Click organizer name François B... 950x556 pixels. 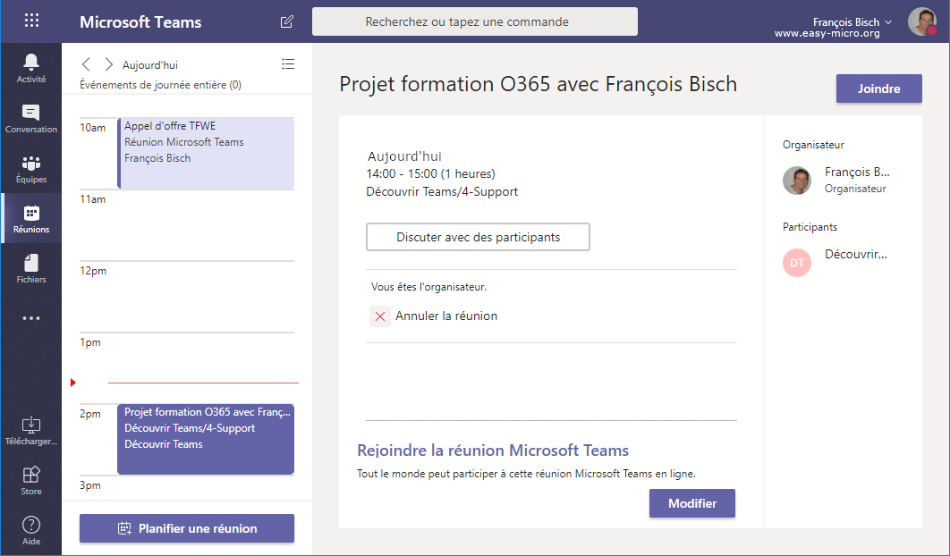pos(857,172)
